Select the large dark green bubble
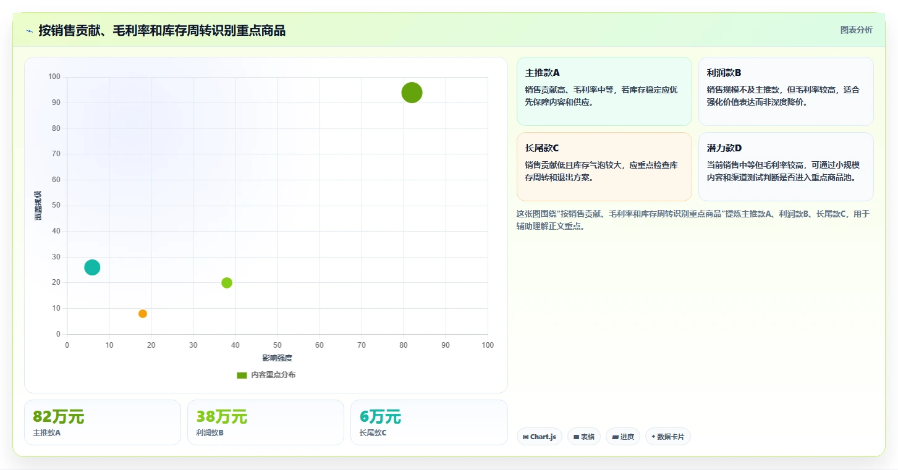This screenshot has width=898, height=470. (x=412, y=93)
